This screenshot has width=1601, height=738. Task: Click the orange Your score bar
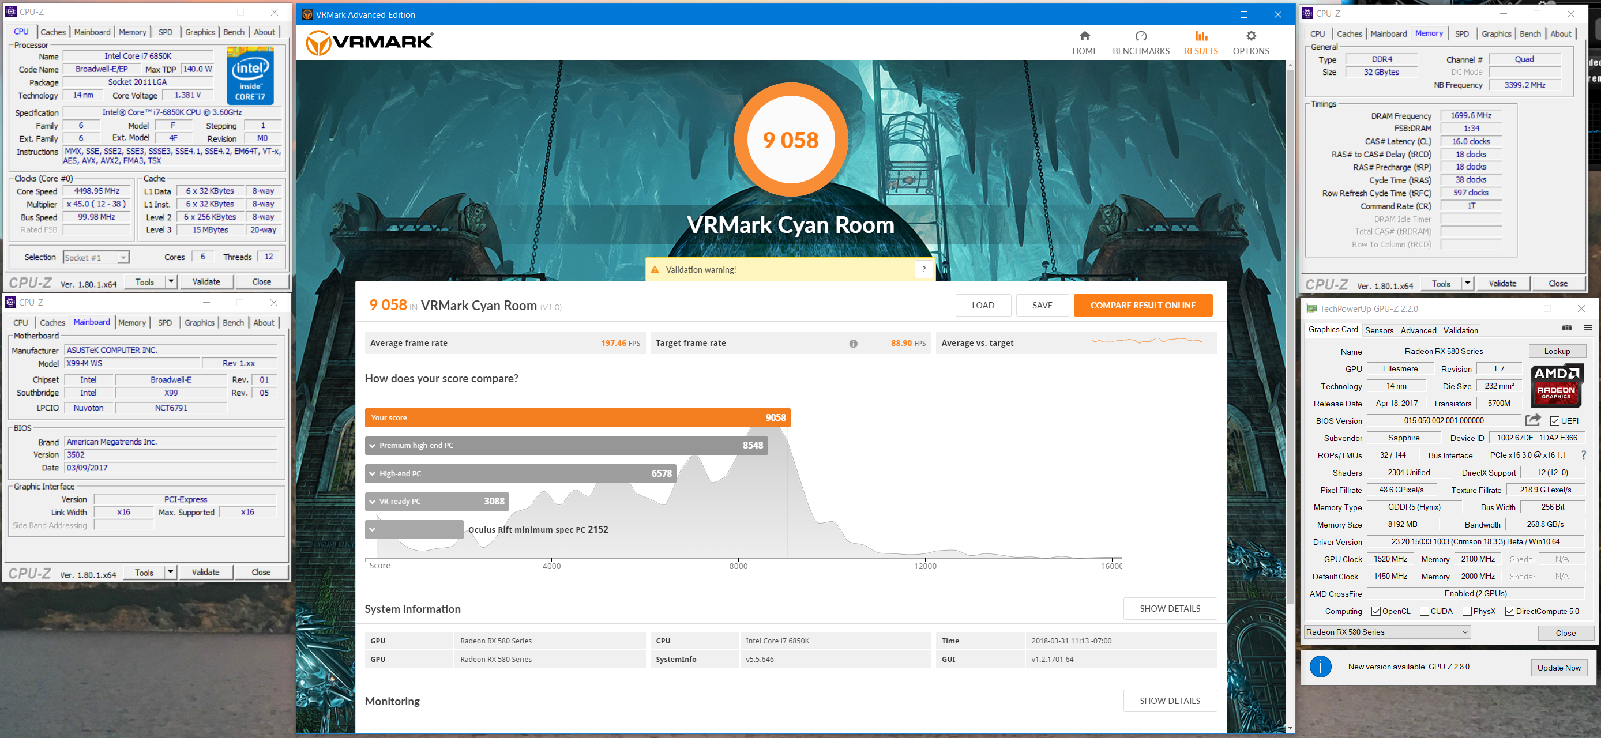577,417
